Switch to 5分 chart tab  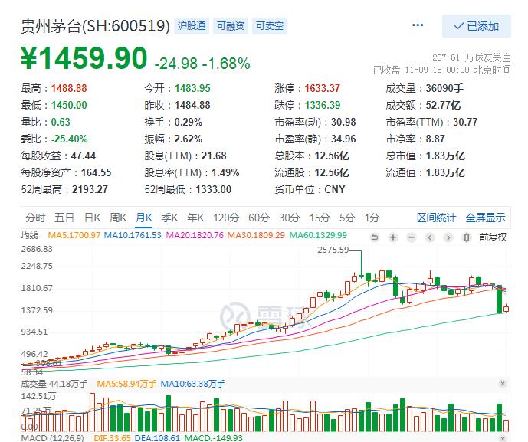347,218
